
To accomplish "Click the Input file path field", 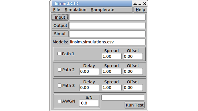I will [107, 17].
